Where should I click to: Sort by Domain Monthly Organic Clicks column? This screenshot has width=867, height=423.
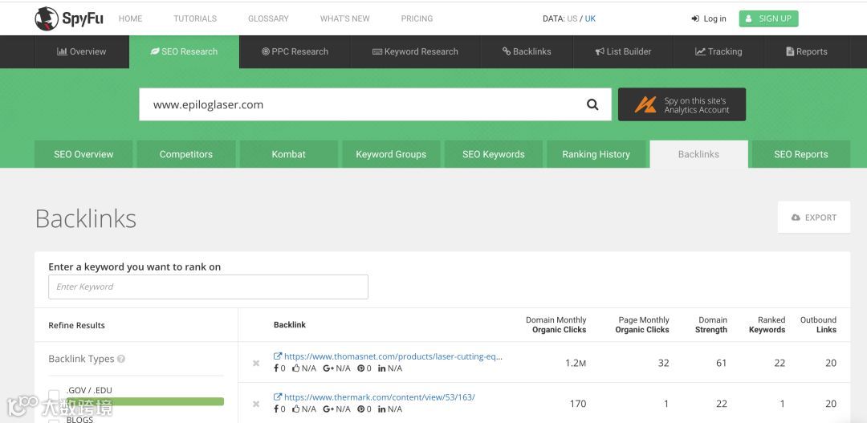tap(556, 324)
